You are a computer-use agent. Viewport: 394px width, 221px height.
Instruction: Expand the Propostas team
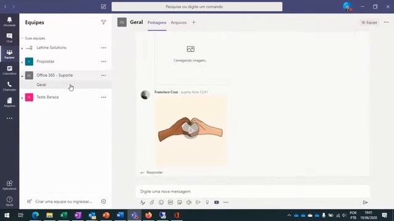coord(22,62)
